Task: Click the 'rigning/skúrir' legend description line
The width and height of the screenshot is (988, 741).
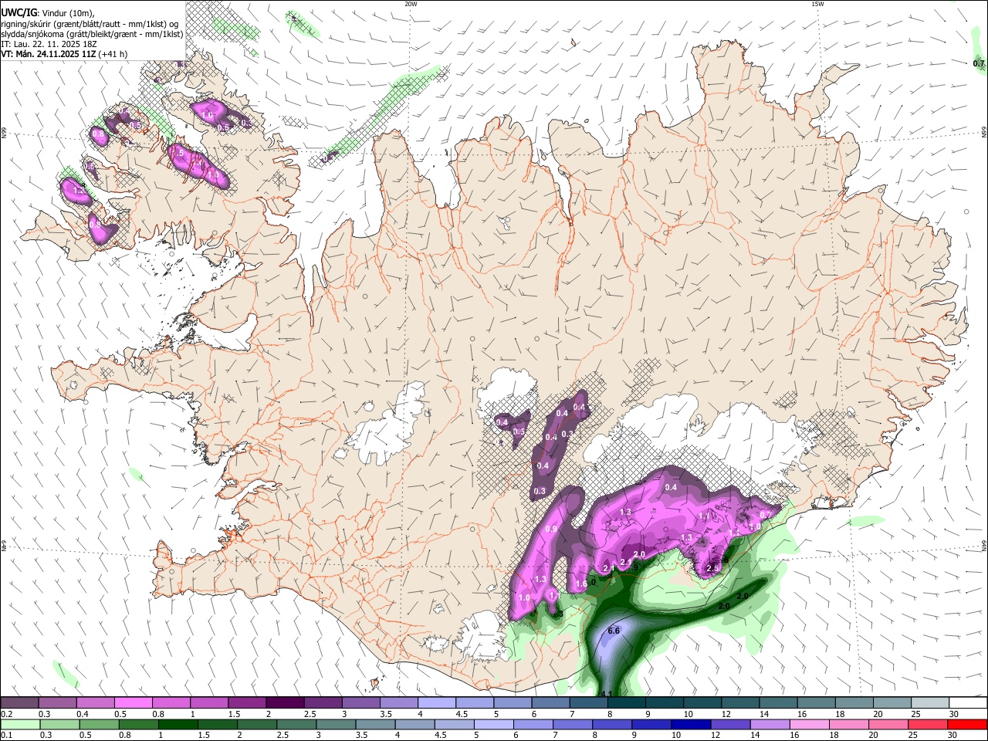Action: (x=90, y=24)
